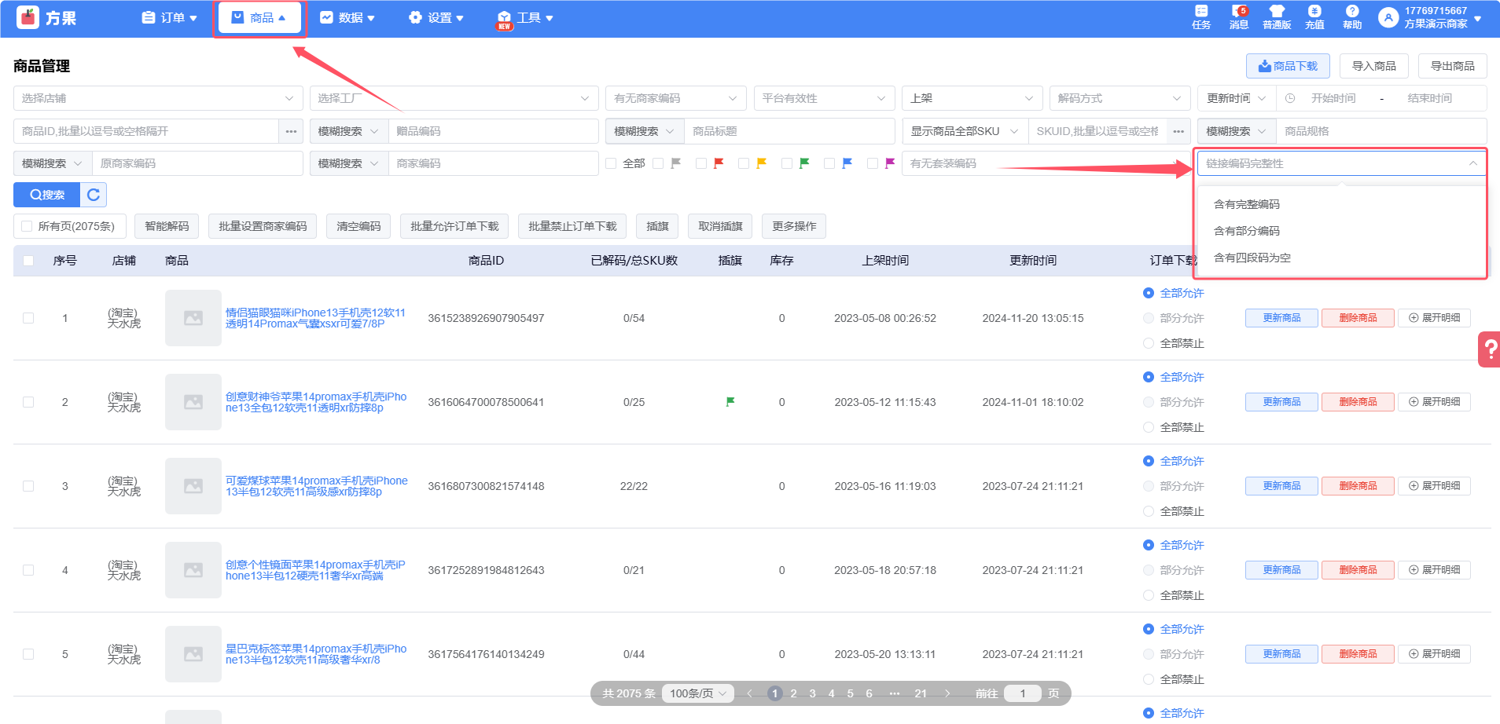Screen dimensions: 1500x724
Task: Open the 帮助 help icon
Action: [x=1352, y=16]
